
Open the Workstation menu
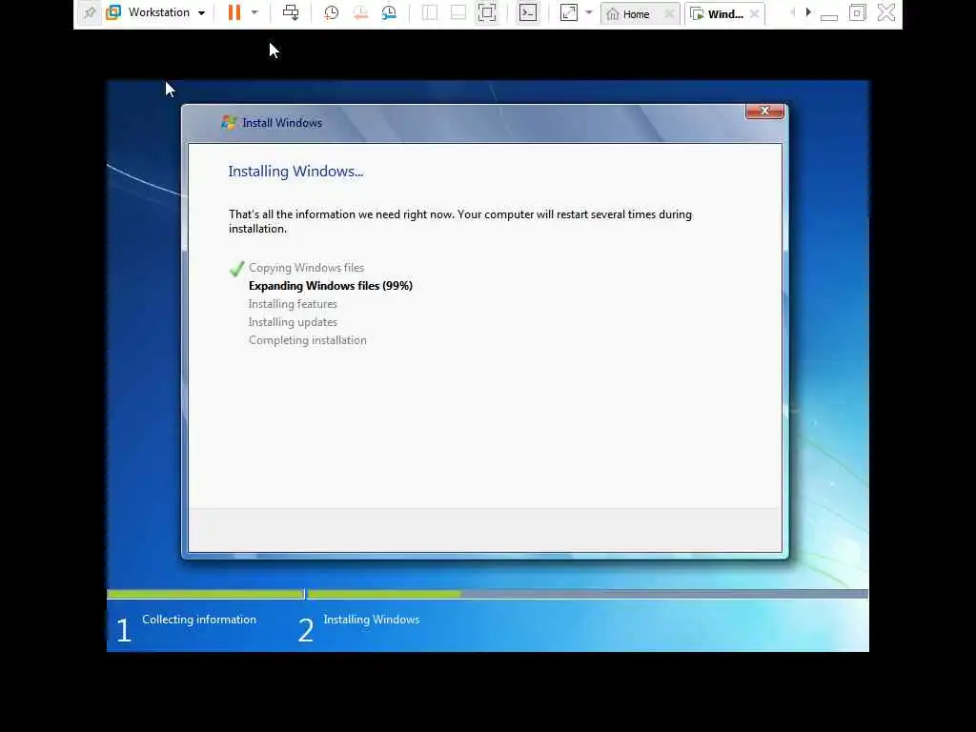(166, 12)
